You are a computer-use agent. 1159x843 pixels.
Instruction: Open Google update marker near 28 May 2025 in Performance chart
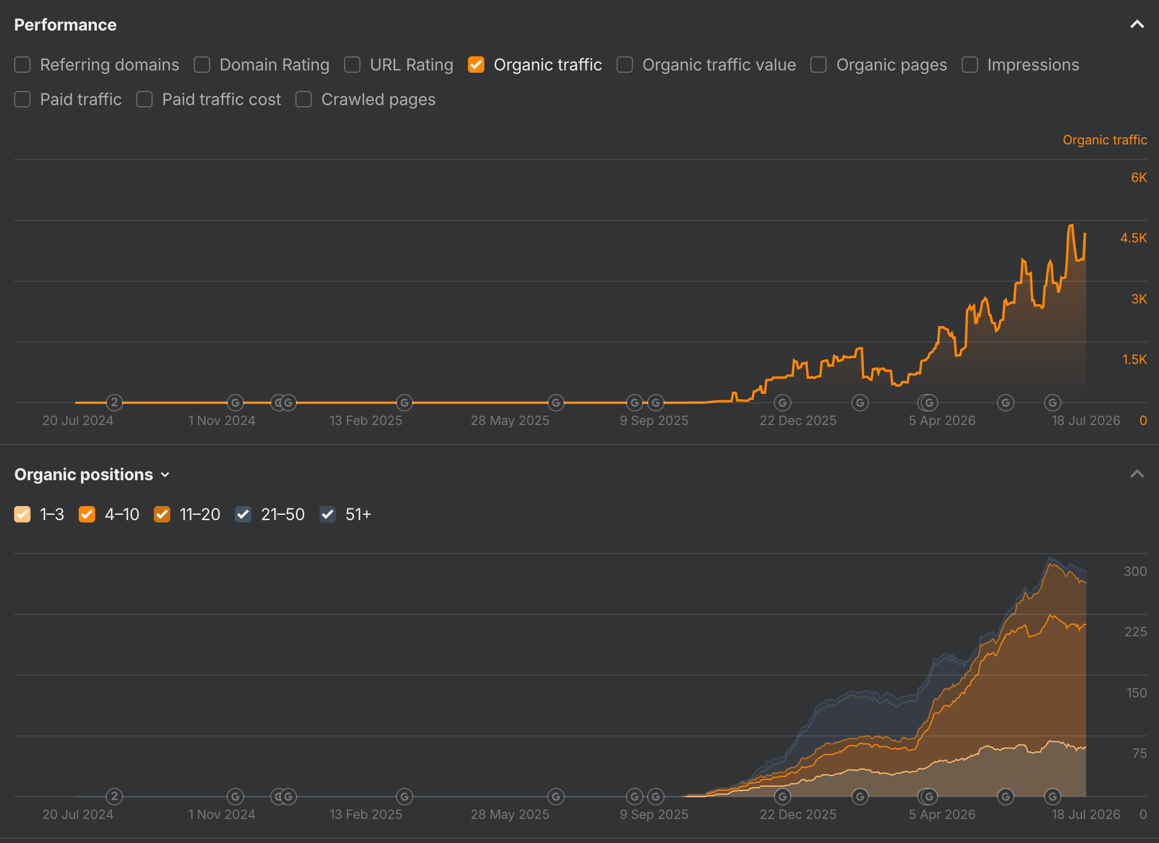556,403
